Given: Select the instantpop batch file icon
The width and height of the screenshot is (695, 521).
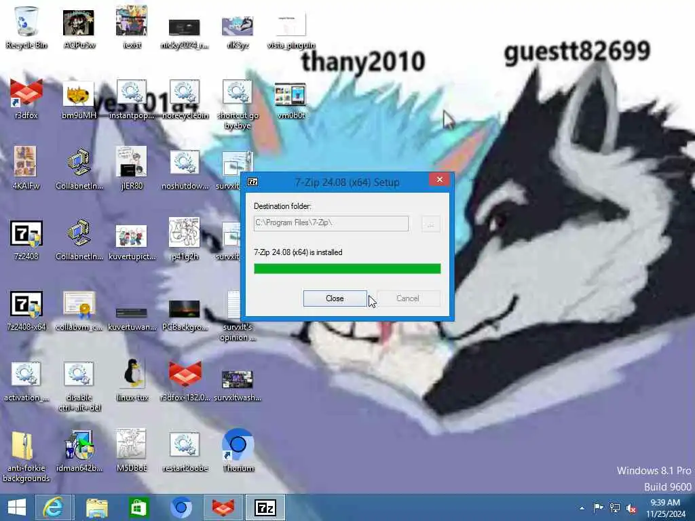Looking at the screenshot, I should click(x=132, y=99).
